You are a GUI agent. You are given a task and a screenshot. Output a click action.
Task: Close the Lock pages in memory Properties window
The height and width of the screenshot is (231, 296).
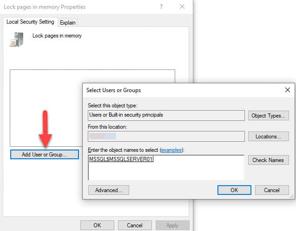coord(182,6)
